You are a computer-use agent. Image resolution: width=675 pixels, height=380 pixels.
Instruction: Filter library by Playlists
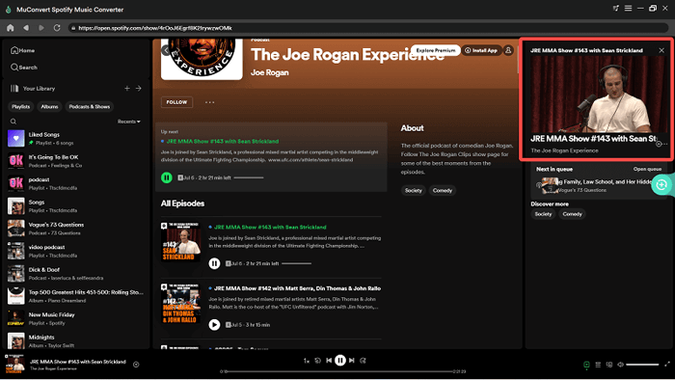click(20, 107)
